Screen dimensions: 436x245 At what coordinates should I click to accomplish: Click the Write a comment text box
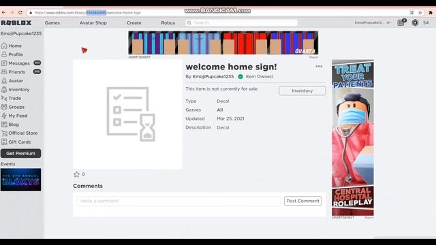178,201
